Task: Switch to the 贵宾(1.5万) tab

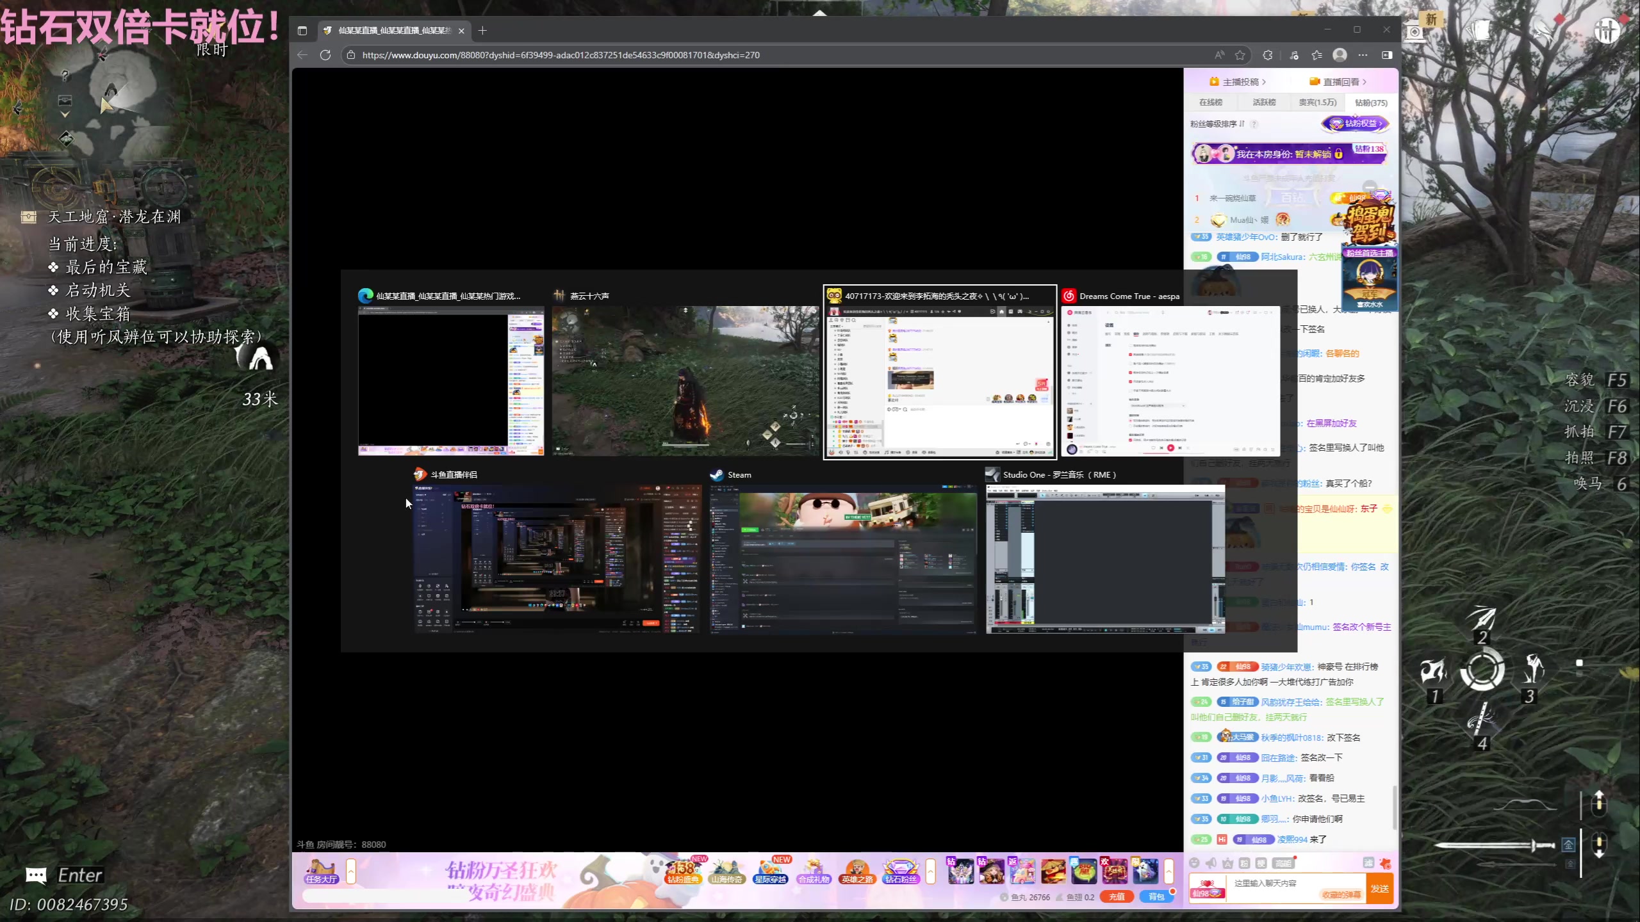Action: click(x=1317, y=102)
